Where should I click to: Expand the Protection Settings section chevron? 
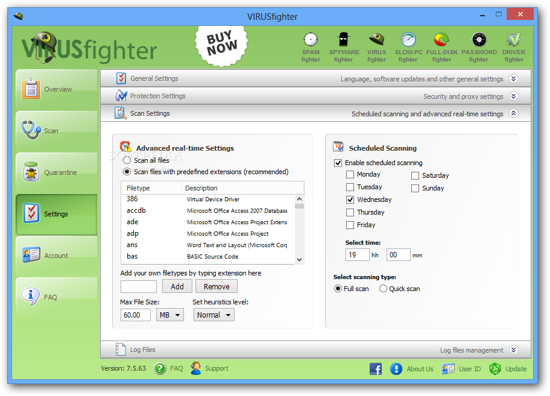click(x=514, y=96)
